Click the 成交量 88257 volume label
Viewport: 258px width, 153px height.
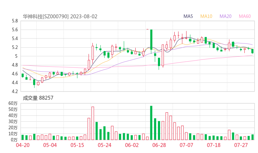tap(38, 98)
